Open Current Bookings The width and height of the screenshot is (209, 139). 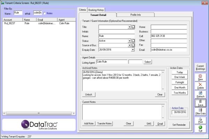coord(200,67)
